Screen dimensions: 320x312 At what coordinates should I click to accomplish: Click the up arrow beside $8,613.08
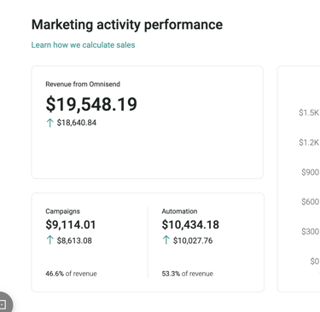point(49,240)
